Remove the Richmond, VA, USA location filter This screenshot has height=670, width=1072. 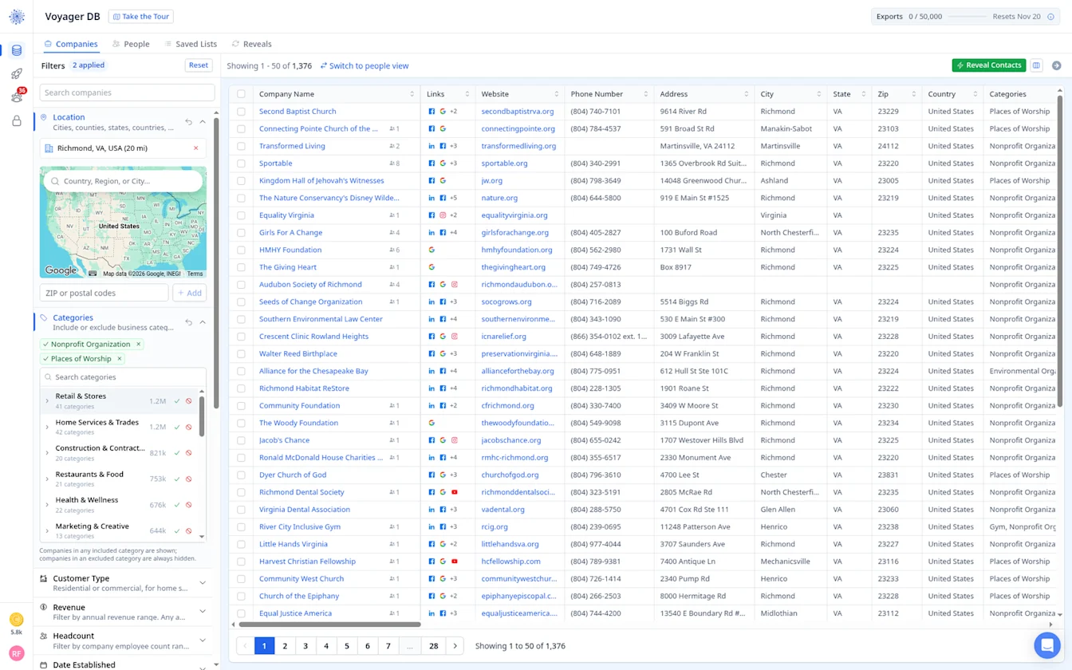tap(196, 148)
